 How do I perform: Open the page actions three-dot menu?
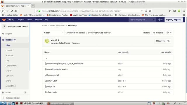(x=142, y=11)
